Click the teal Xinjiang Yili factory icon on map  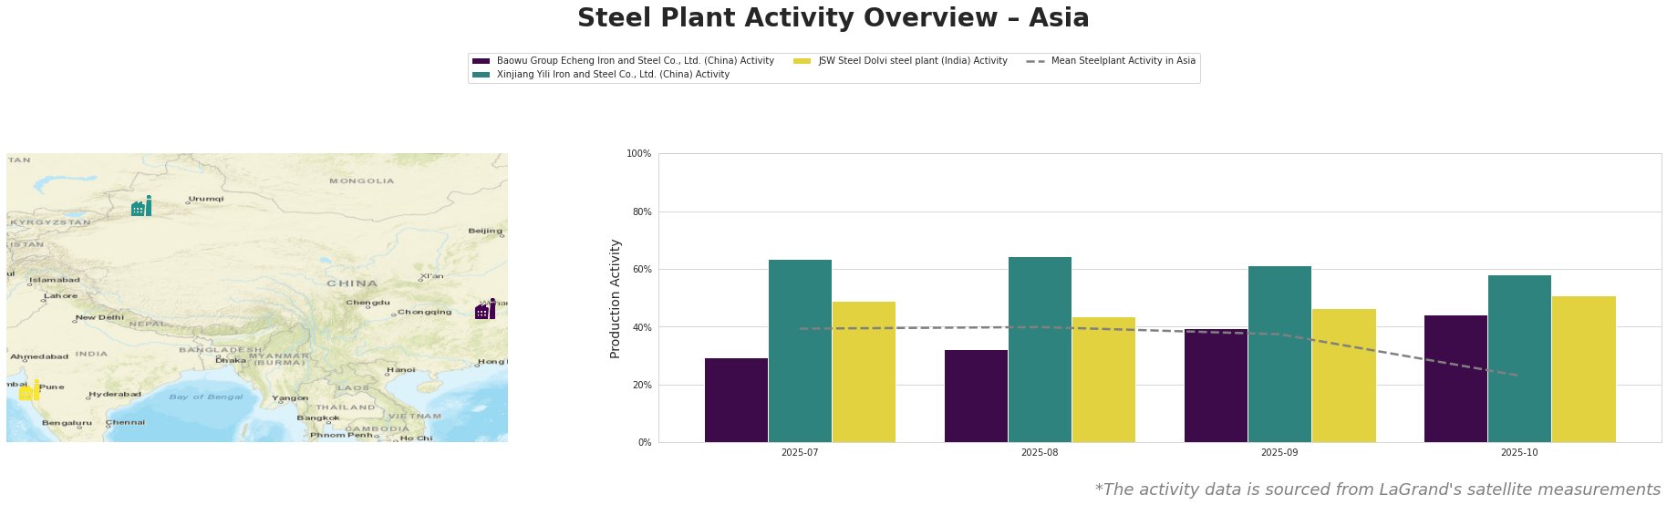coord(140,208)
